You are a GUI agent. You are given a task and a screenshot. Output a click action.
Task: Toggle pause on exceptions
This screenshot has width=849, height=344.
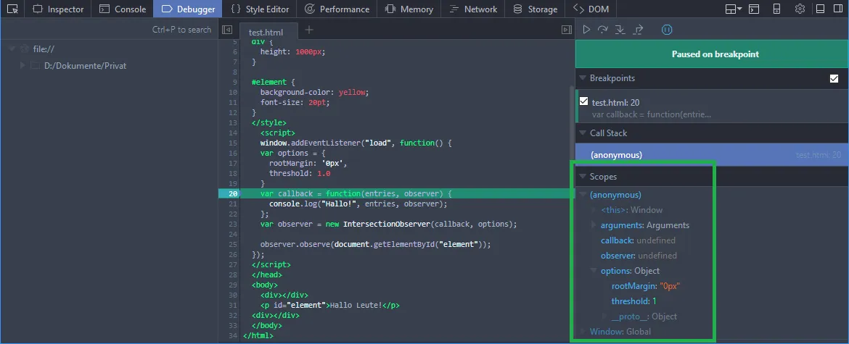[x=667, y=30]
